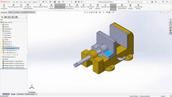Switch to SOLIDWORKS Add-Ins tab

pyautogui.click(x=28, y=12)
